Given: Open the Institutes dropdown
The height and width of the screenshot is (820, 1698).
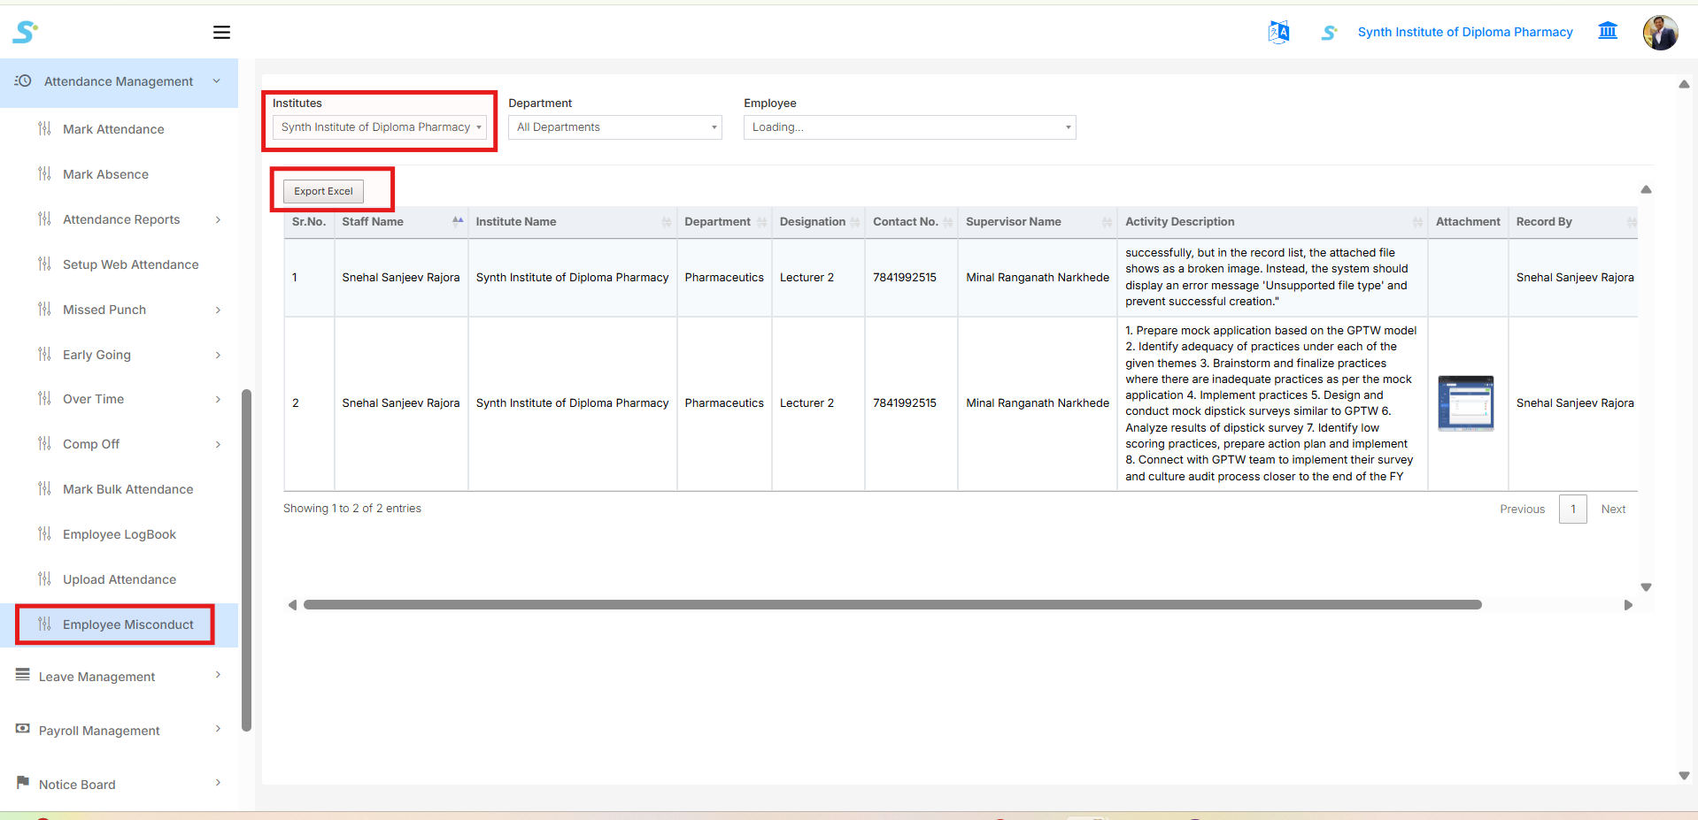Looking at the screenshot, I should [x=380, y=127].
